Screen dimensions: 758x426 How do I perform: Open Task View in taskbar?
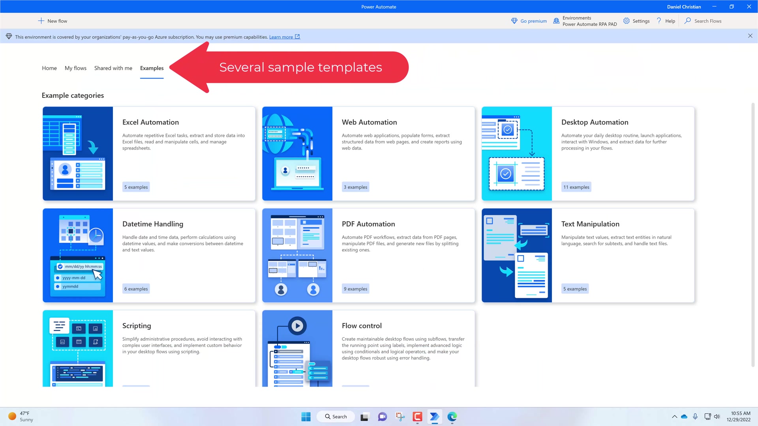(x=364, y=417)
